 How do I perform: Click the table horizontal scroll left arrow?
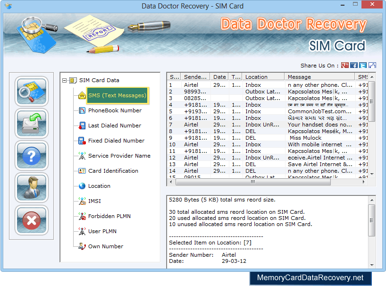[171, 182]
